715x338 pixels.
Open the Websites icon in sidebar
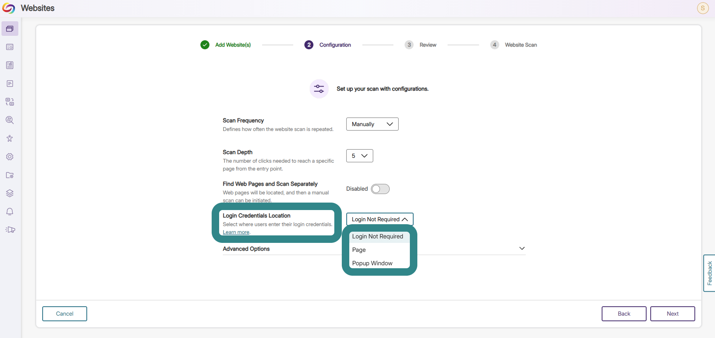10,29
